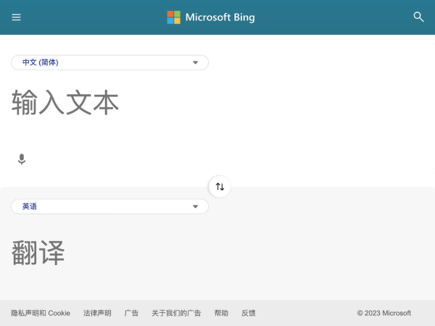Click the 中文 (简体) language label text
The image size is (435, 326).
tap(41, 62)
